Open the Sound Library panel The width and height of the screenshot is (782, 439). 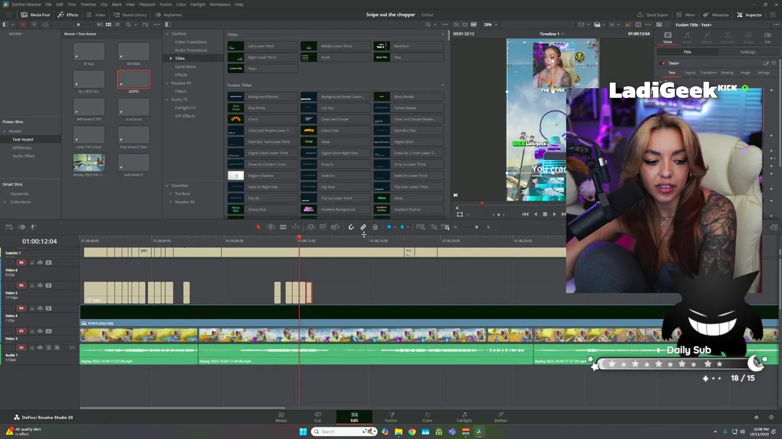(130, 15)
